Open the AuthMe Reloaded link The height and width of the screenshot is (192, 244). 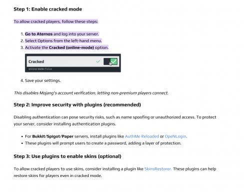pos(142,136)
